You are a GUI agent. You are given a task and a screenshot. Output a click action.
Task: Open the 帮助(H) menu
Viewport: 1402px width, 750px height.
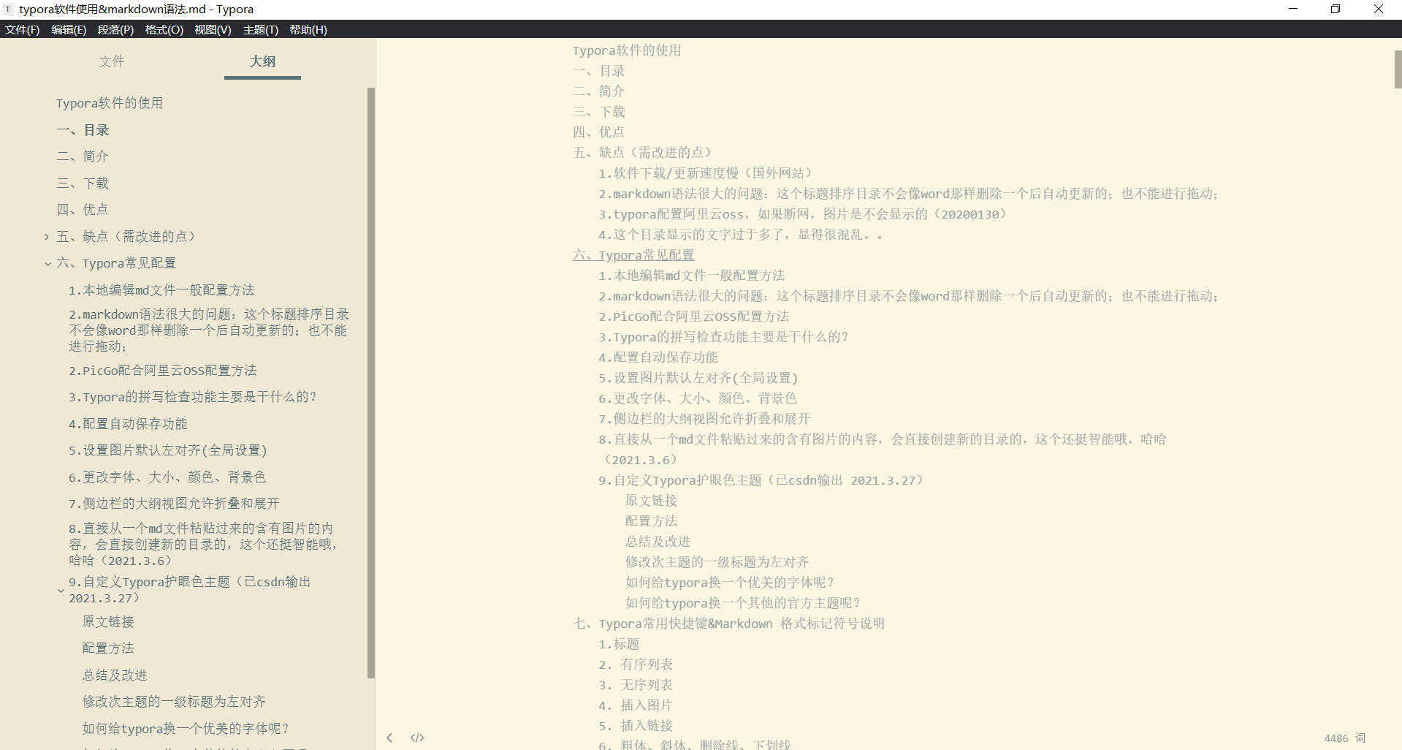[x=308, y=29]
